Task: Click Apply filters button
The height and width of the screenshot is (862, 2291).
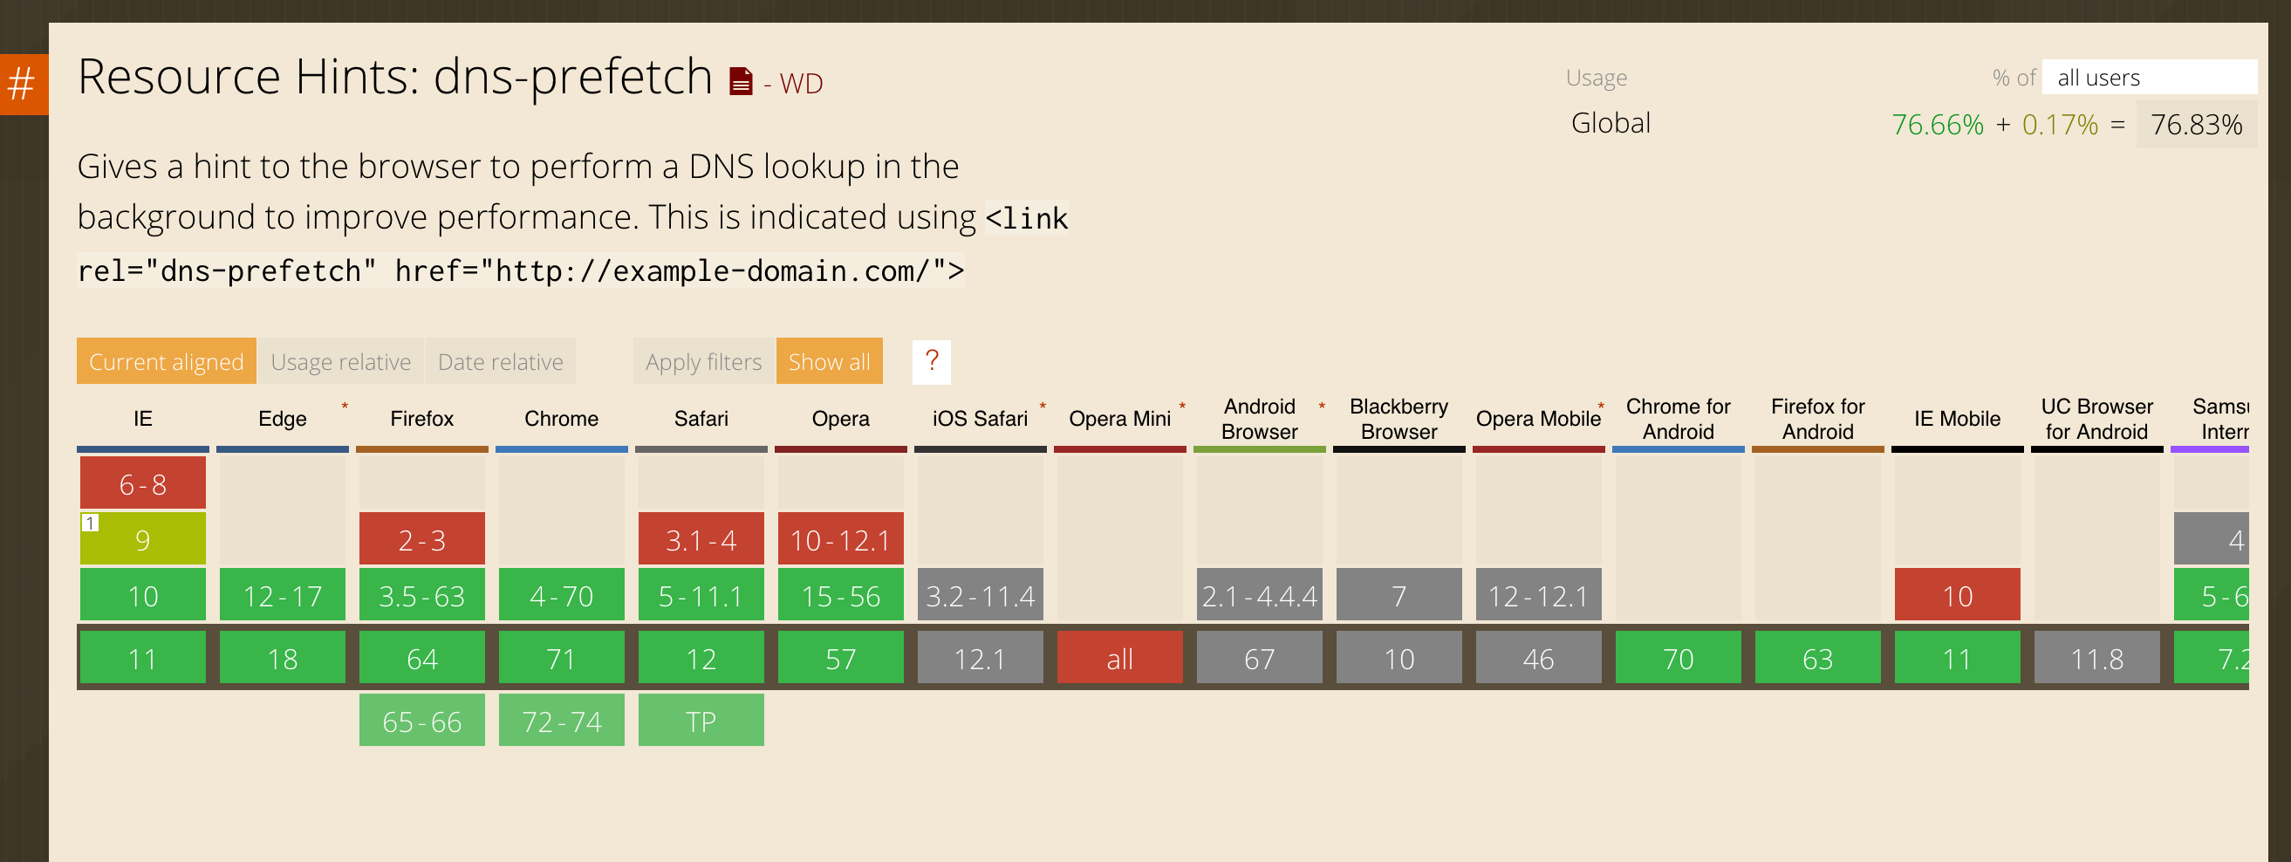Action: tap(703, 361)
